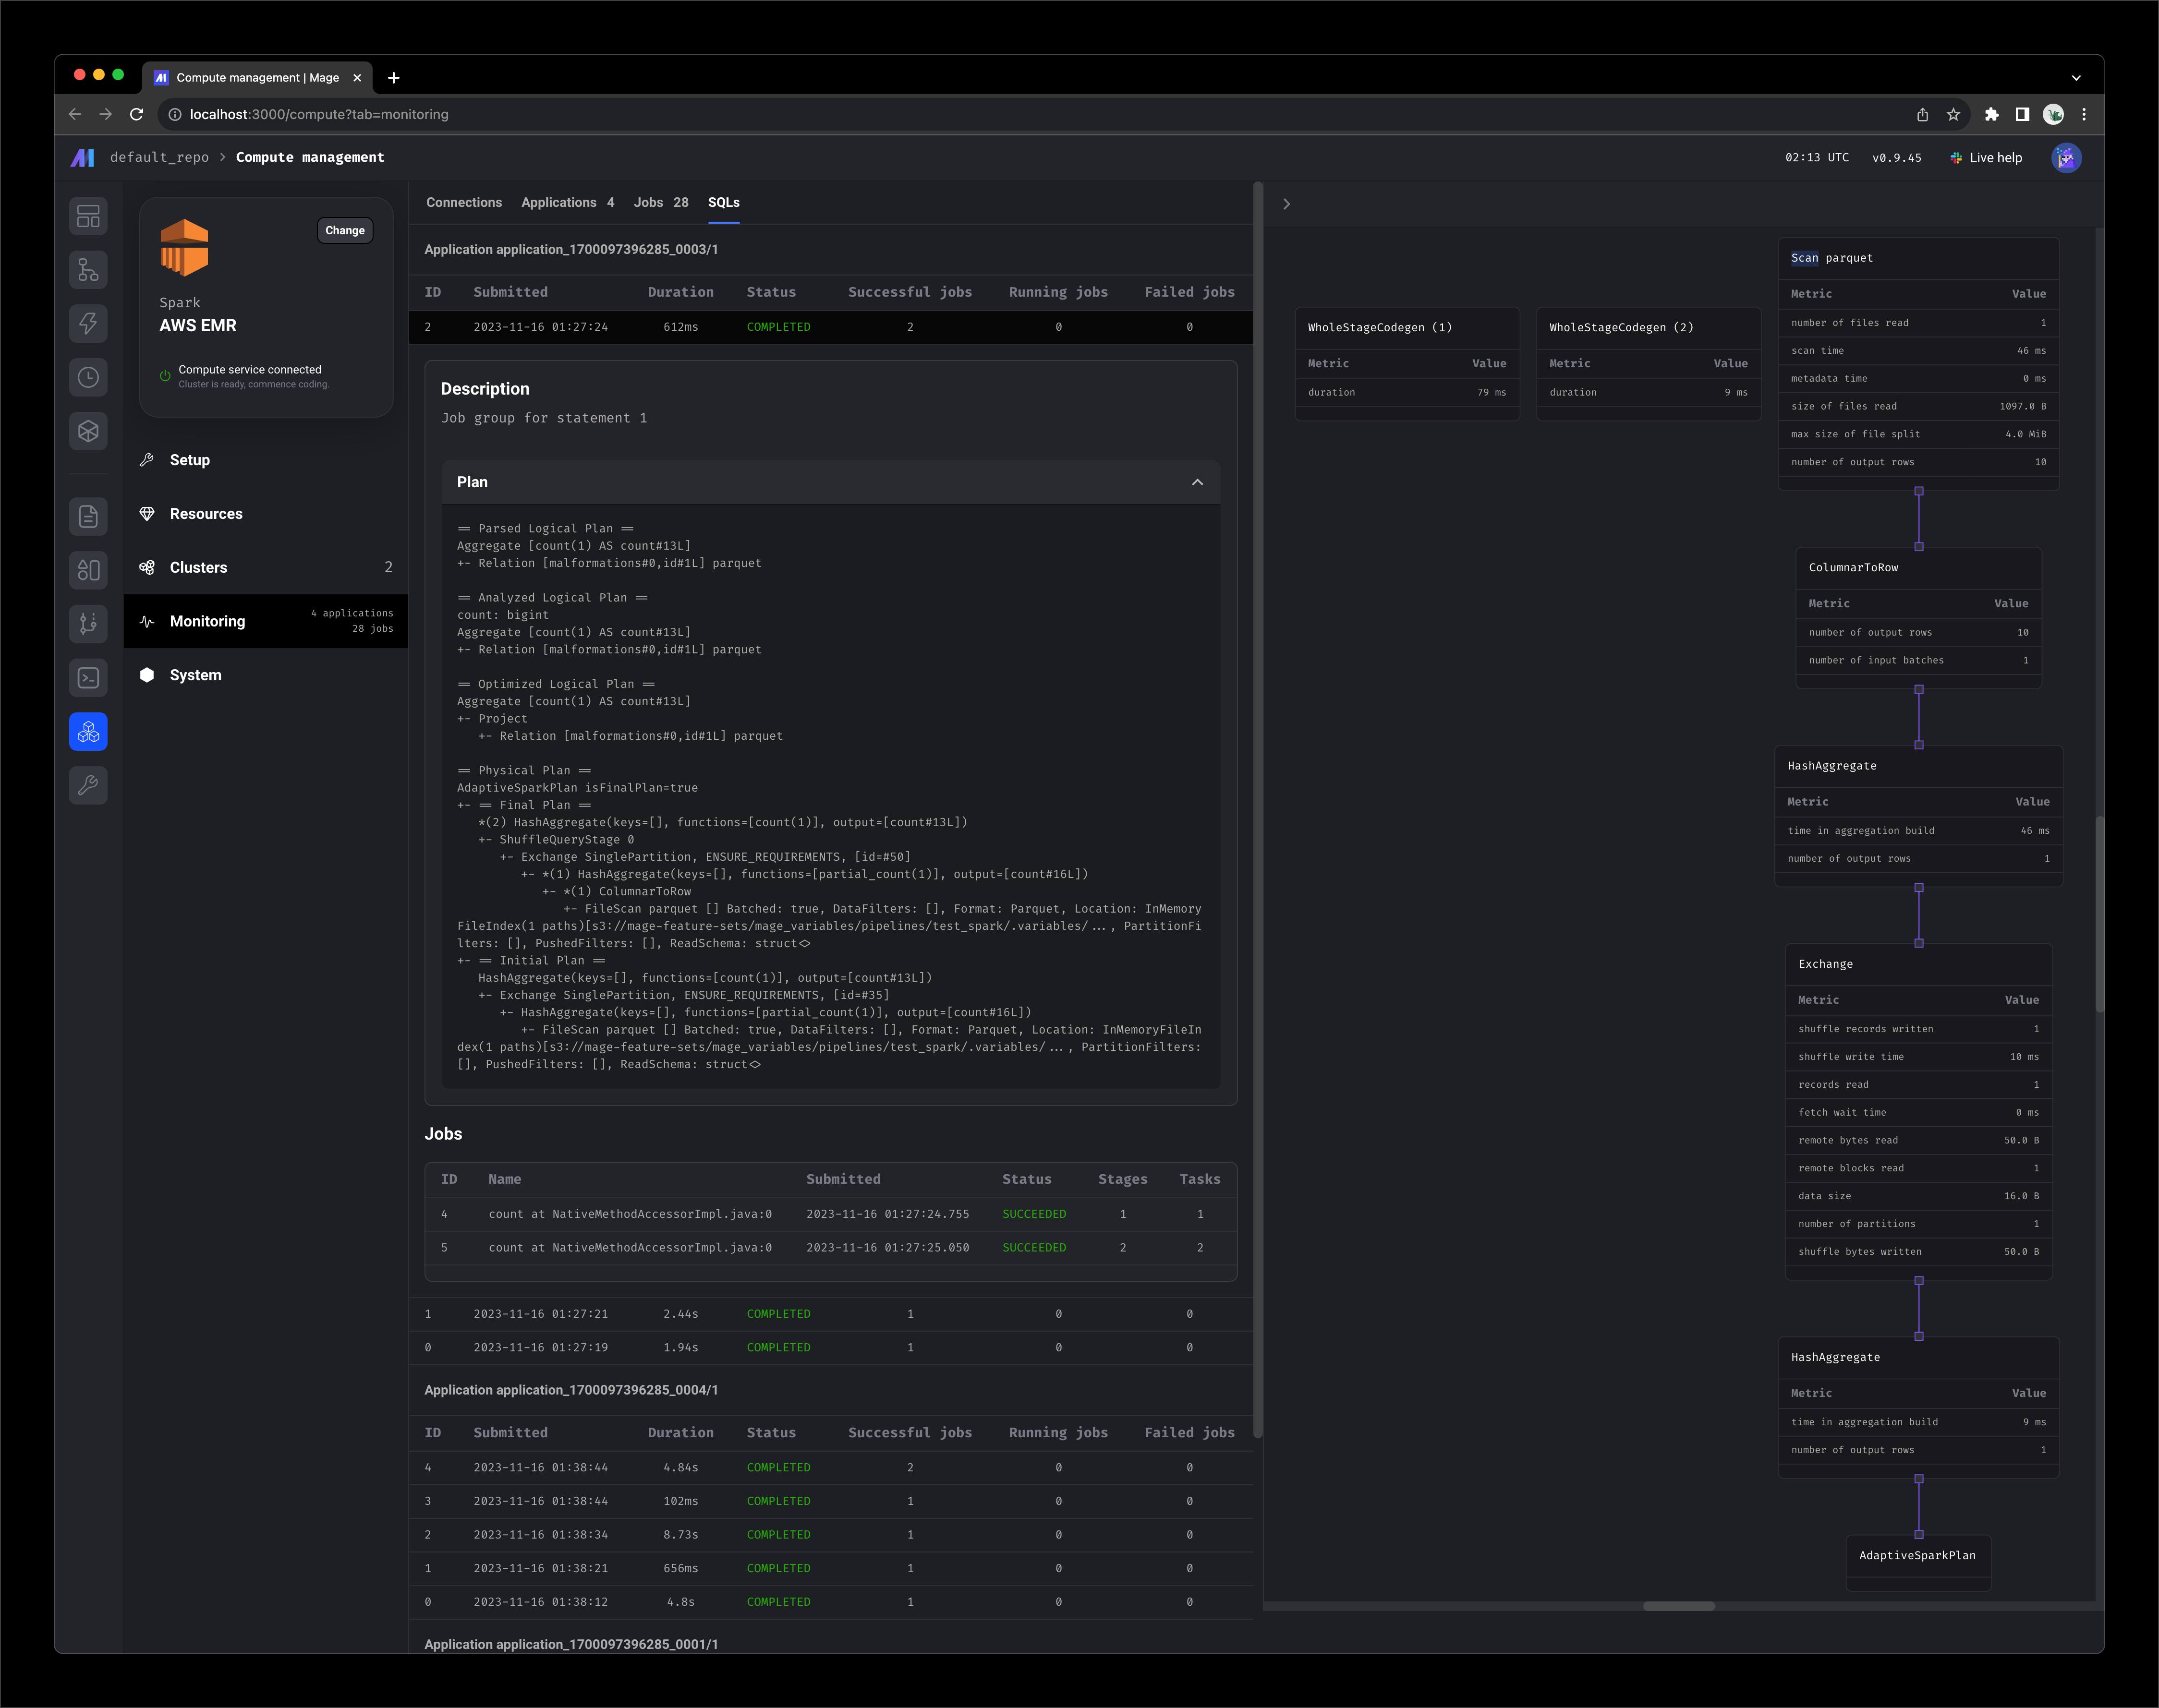This screenshot has width=2159, height=1708.
Task: Expand SQL row with duration 102ms
Action: click(x=830, y=1501)
